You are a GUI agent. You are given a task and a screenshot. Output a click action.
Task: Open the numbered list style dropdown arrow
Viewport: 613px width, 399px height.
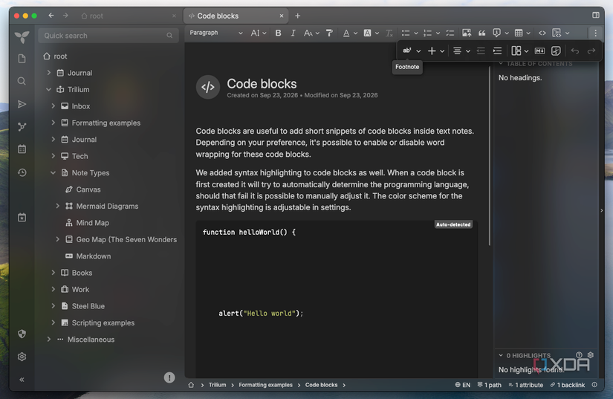click(x=438, y=33)
